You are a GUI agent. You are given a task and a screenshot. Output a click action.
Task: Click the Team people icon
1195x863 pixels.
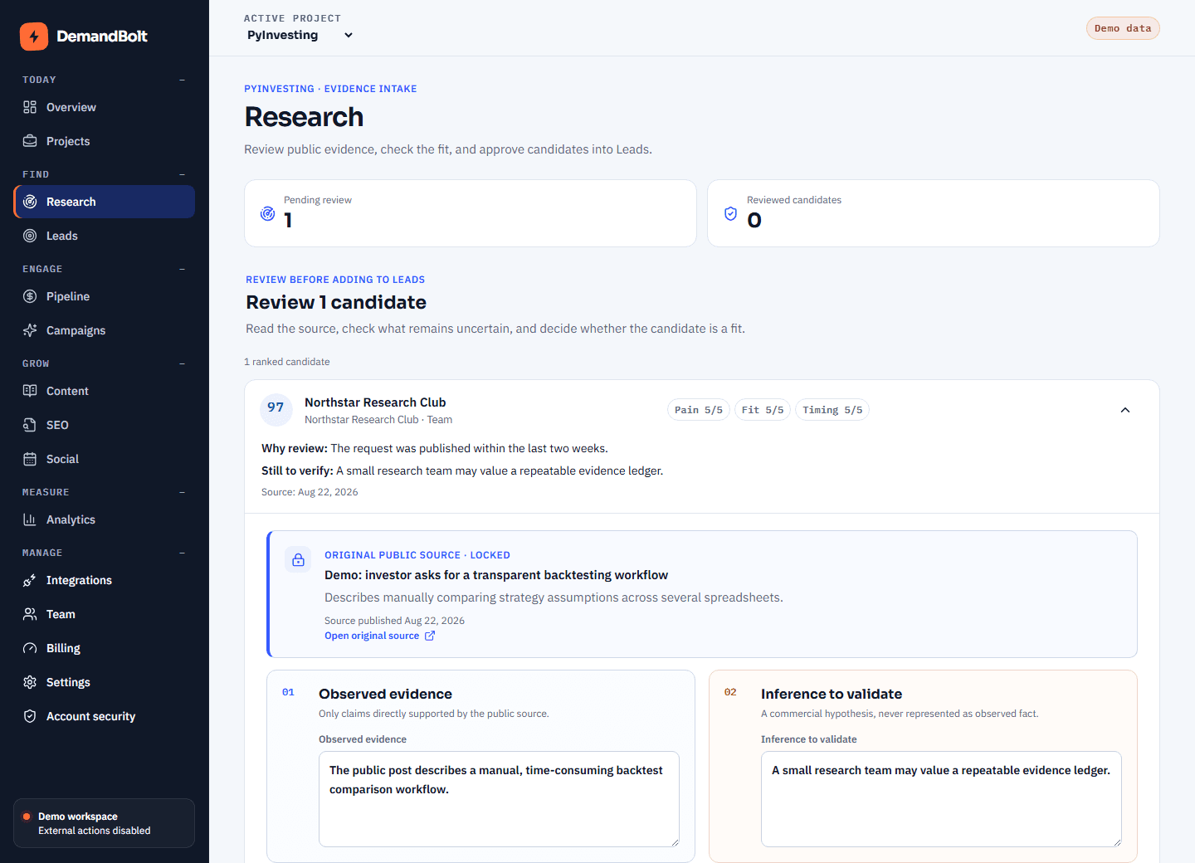tap(30, 614)
